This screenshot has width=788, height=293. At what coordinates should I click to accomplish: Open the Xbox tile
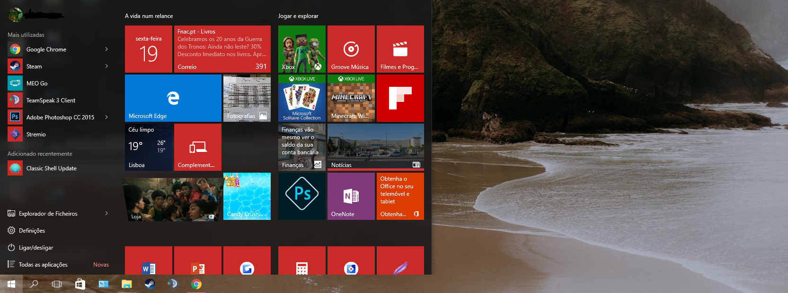pos(302,49)
